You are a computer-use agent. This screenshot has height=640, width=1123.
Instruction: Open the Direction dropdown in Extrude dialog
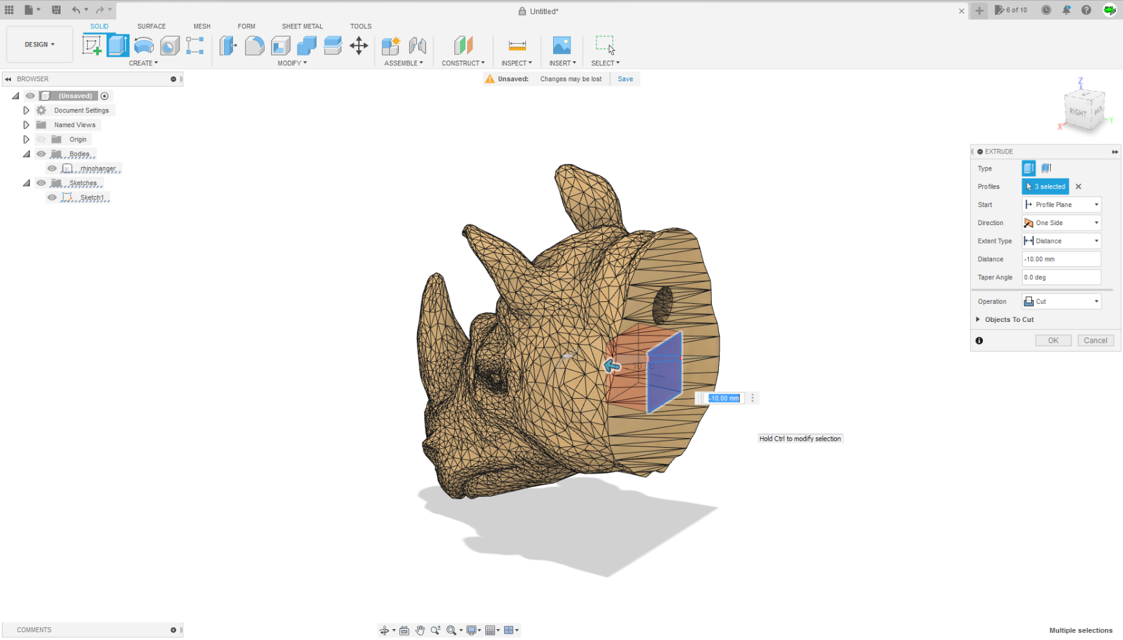[x=1061, y=223]
